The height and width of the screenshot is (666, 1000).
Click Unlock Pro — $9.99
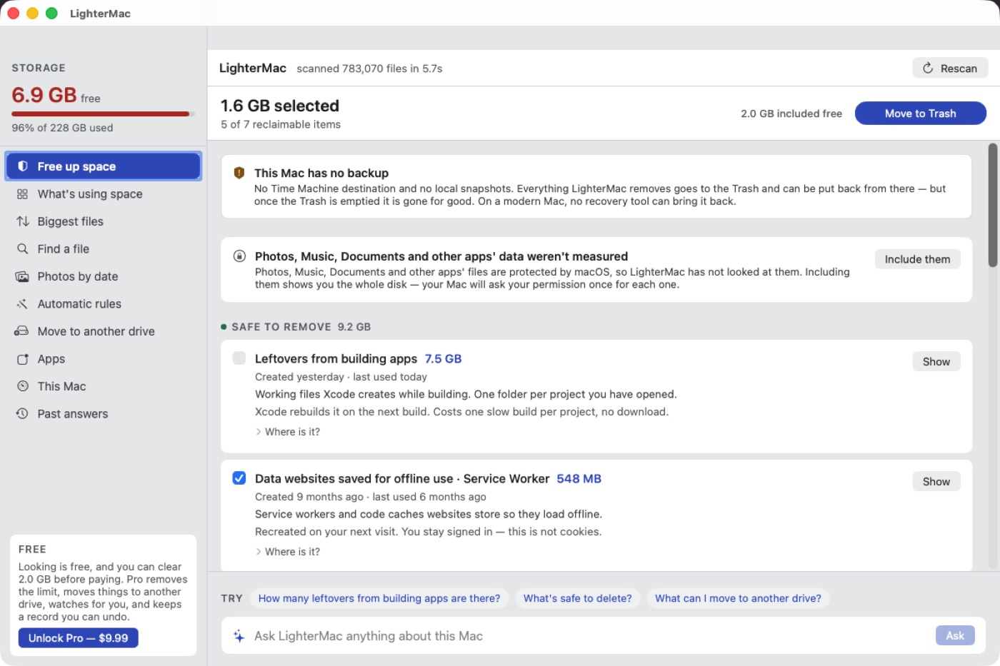(78, 638)
